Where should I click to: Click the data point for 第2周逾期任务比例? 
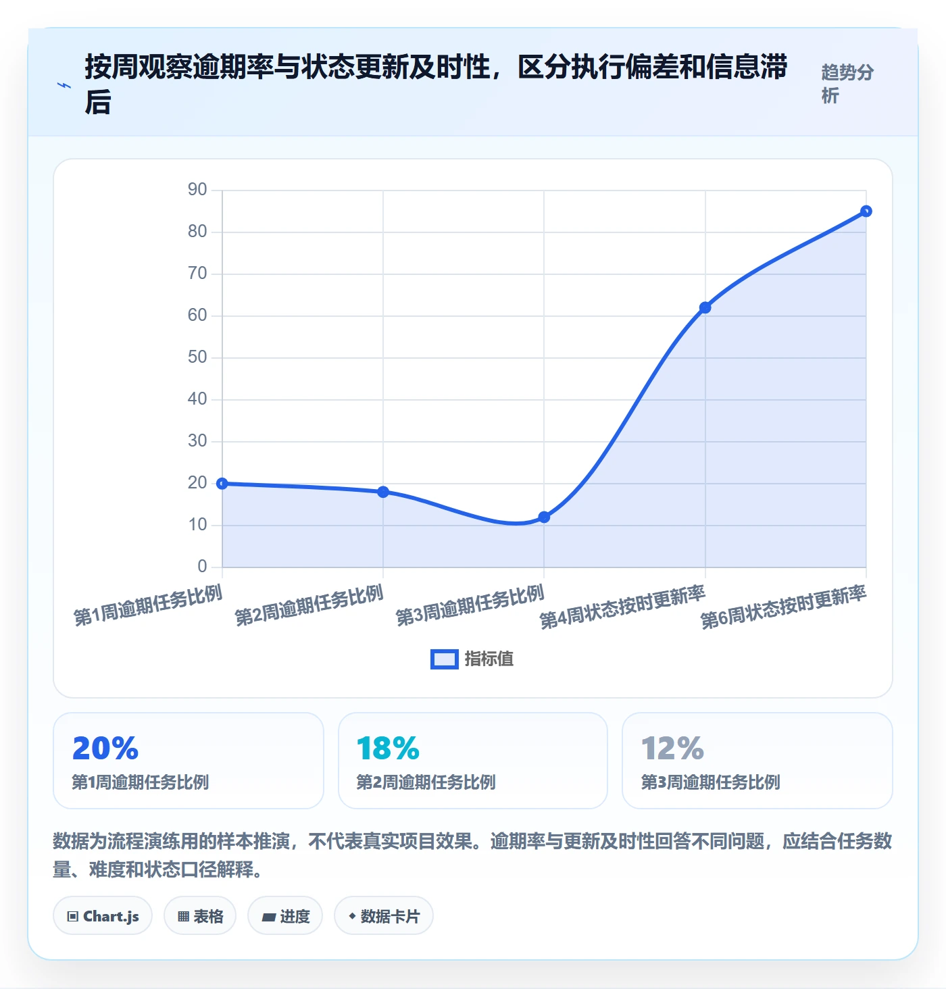(x=383, y=492)
